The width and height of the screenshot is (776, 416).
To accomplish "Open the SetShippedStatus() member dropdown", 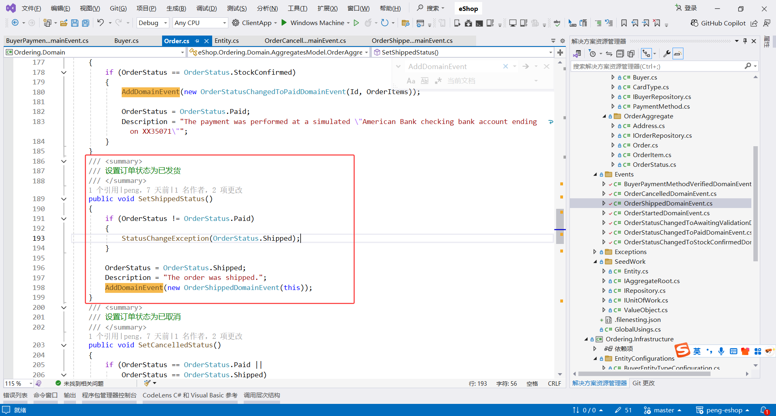I will click(462, 52).
